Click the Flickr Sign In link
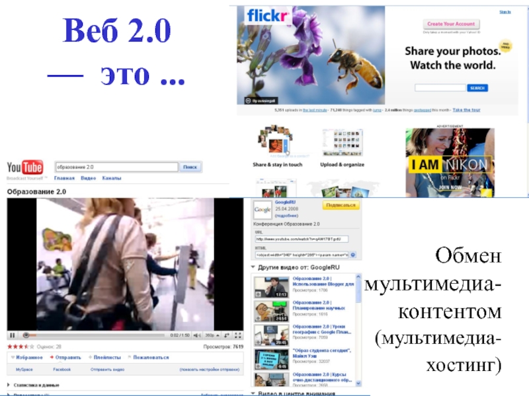This screenshot has height=396, width=529. click(x=505, y=12)
